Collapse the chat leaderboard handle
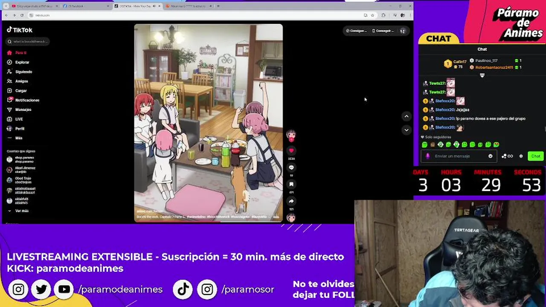Viewport: 546px width, 307px height. point(482,75)
